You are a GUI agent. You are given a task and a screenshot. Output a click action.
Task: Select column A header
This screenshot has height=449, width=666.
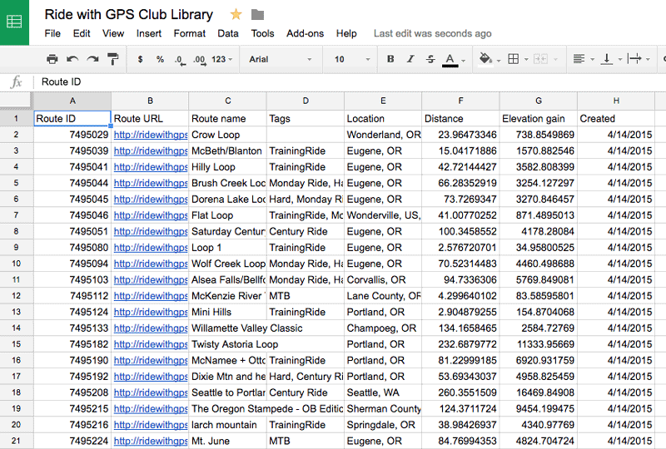point(72,101)
